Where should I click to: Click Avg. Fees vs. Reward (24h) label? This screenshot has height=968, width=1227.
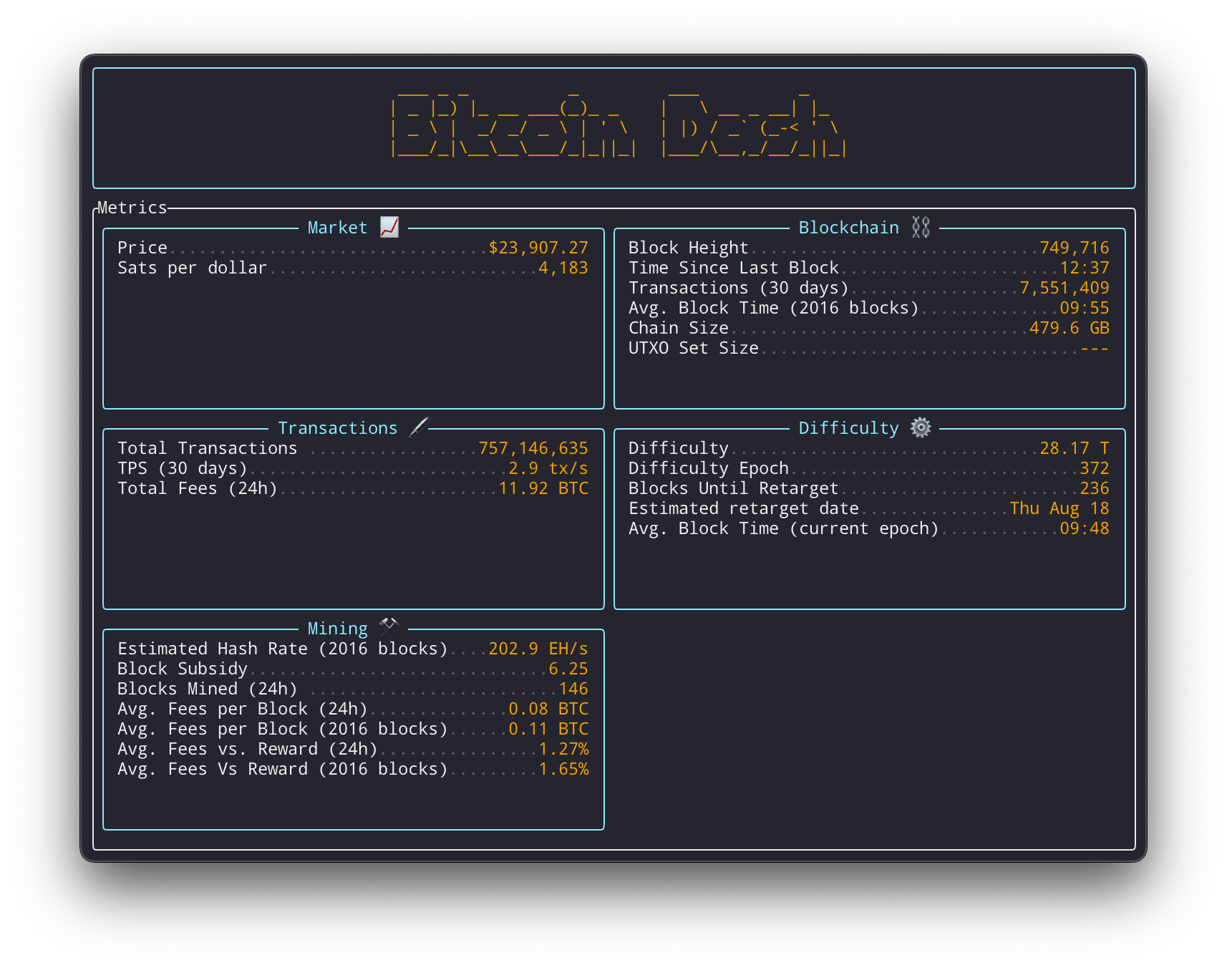(x=247, y=749)
